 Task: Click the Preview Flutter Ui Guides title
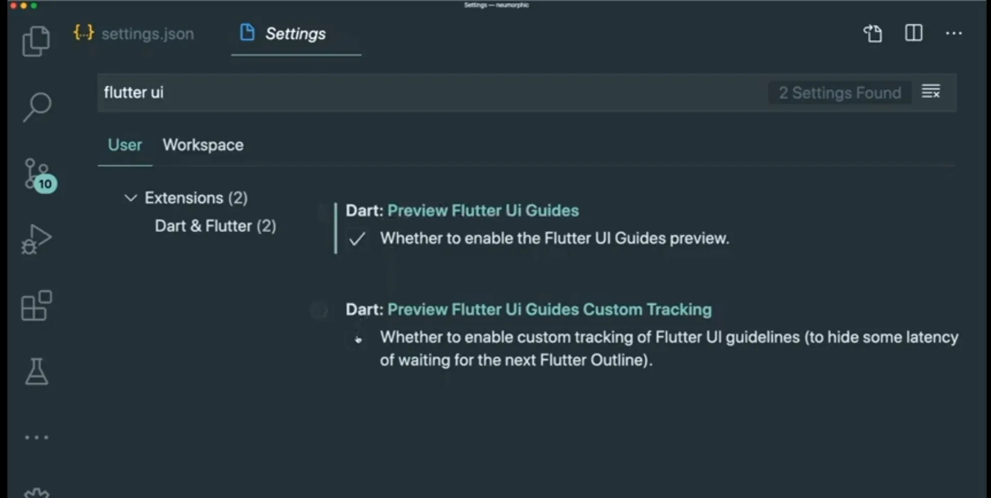[483, 211]
